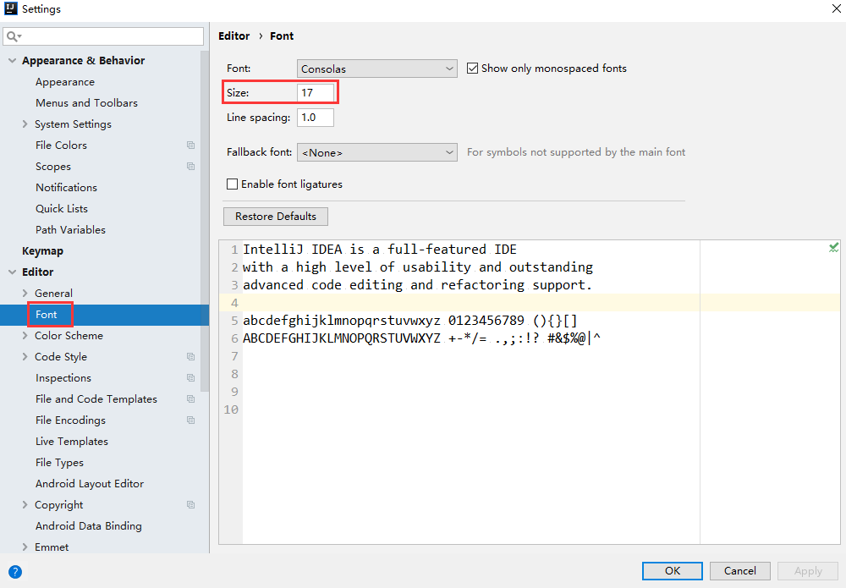
Task: Open Live Templates settings page
Action: coord(72,442)
